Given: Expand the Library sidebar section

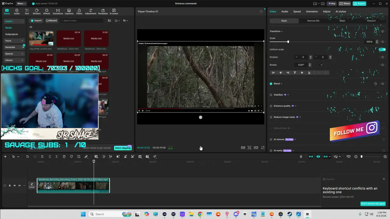Looking at the screenshot, I should pyautogui.click(x=14, y=60).
